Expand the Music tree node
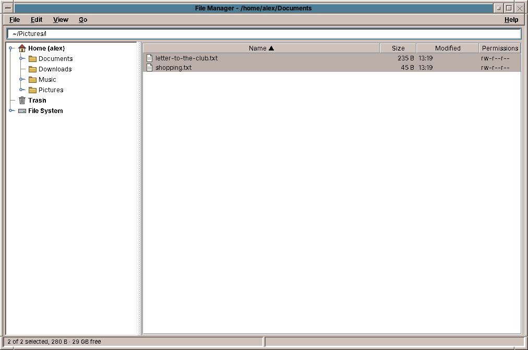 pyautogui.click(x=21, y=79)
